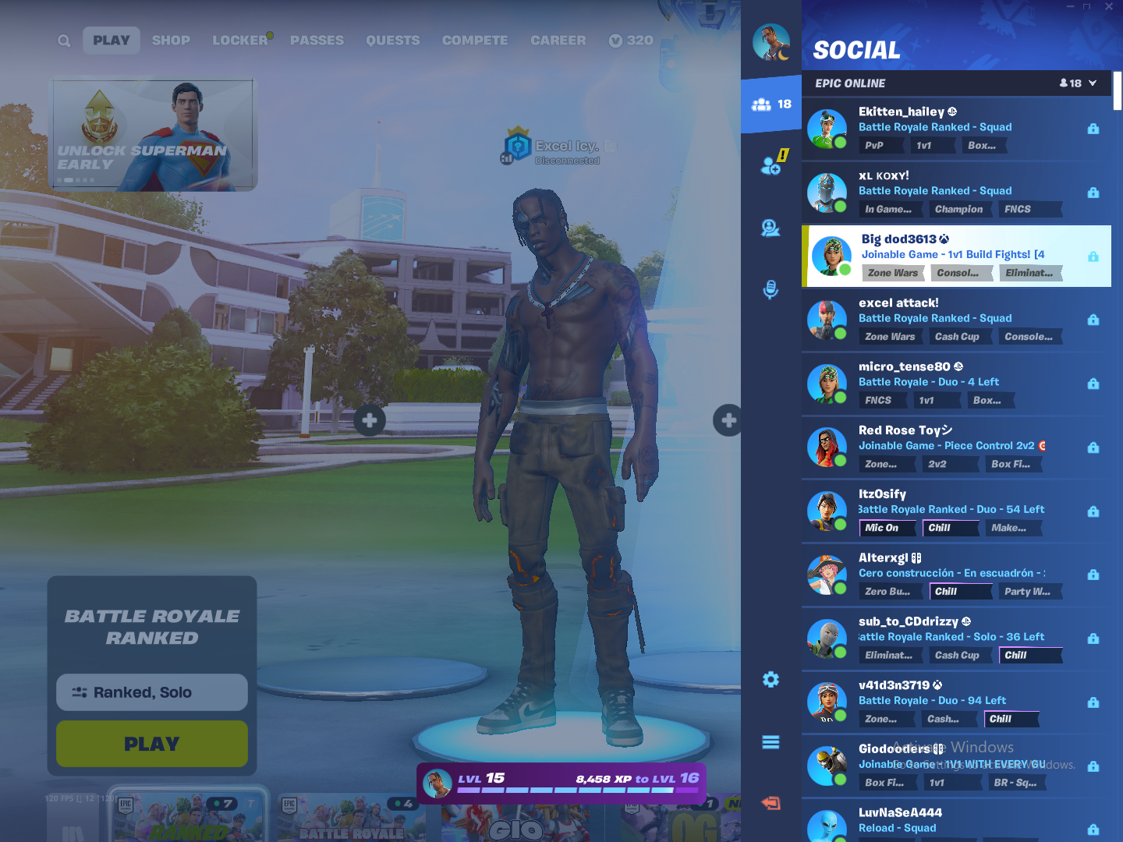This screenshot has width=1123, height=842.
Task: Collapse the Epic Online friends section chevron
Action: tap(1093, 83)
